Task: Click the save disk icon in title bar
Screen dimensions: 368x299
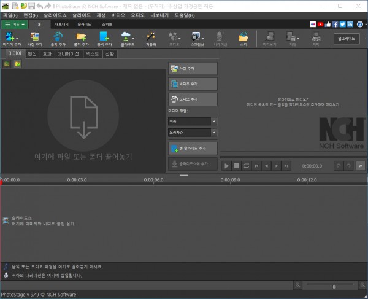Action: click(31, 6)
